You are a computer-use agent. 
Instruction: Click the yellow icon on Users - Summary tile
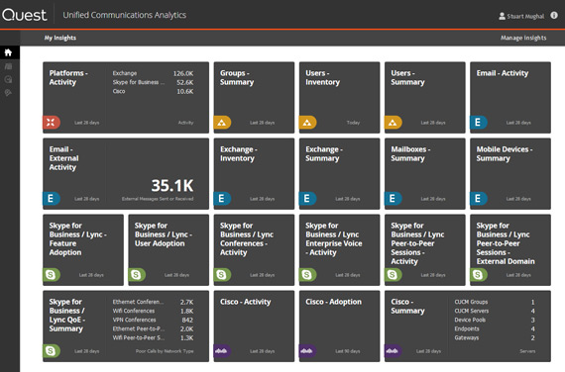pos(393,123)
